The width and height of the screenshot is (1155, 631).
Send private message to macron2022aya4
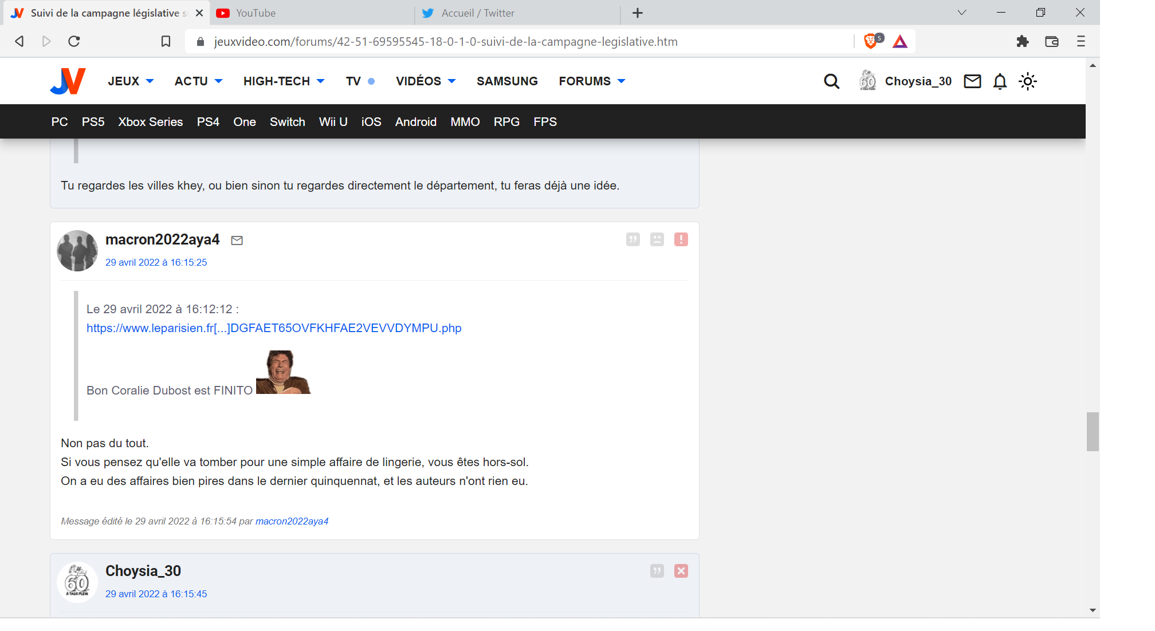point(237,240)
